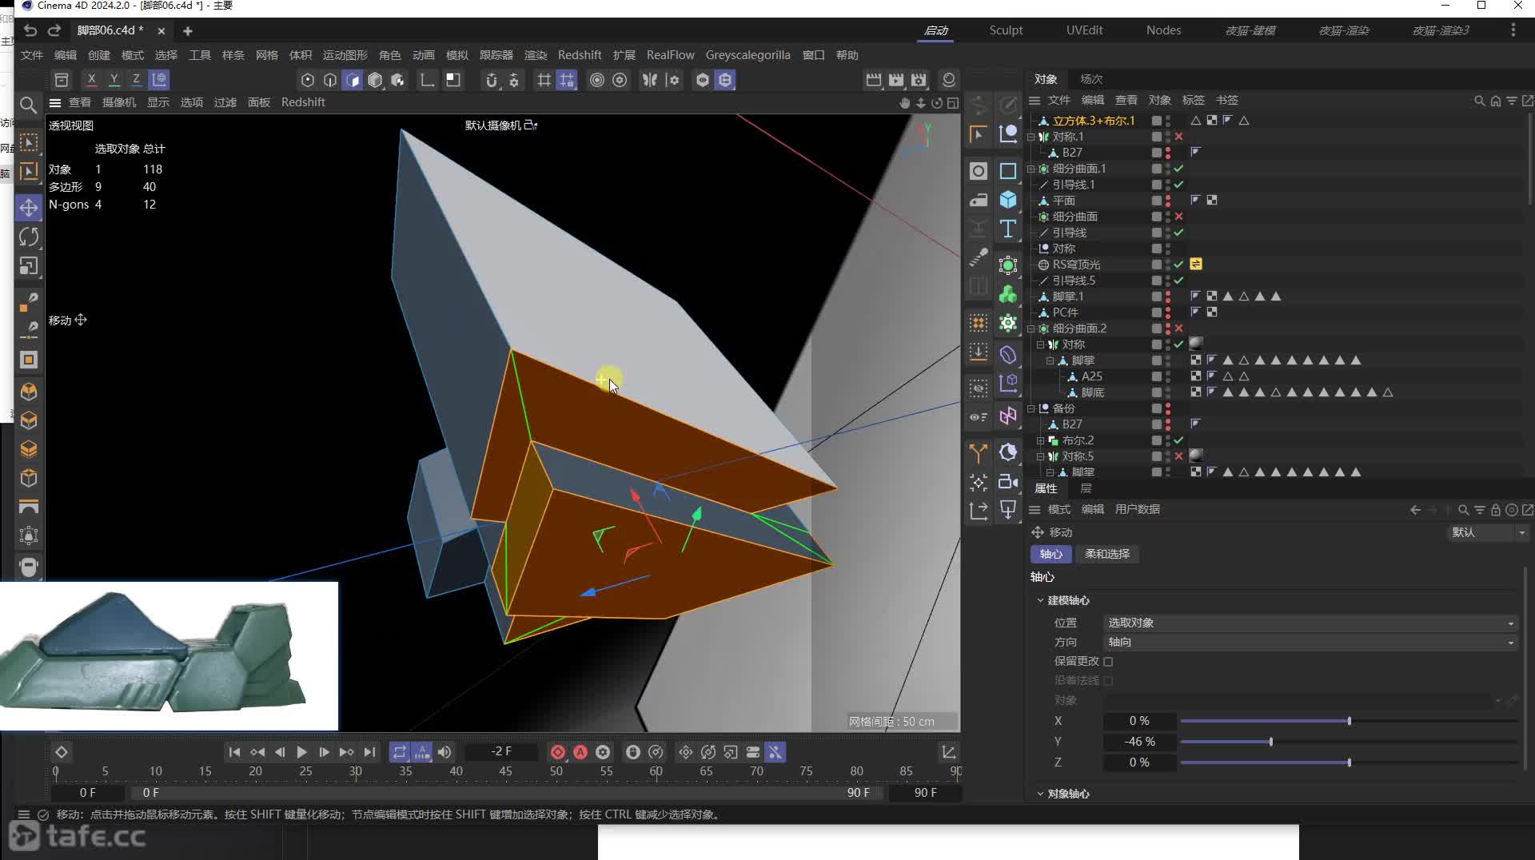The width and height of the screenshot is (1535, 860).
Task: Switch to the 场次 tab
Action: tap(1091, 79)
